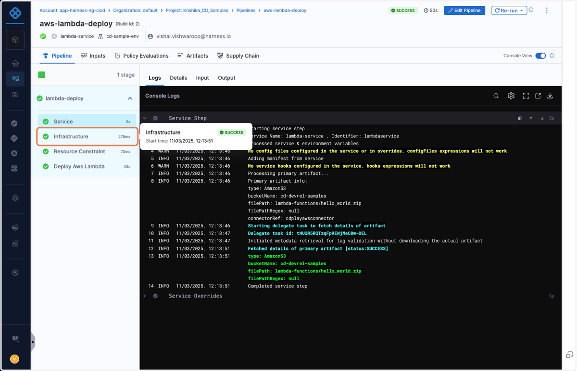
Task: Download the console logs
Action: (550, 96)
